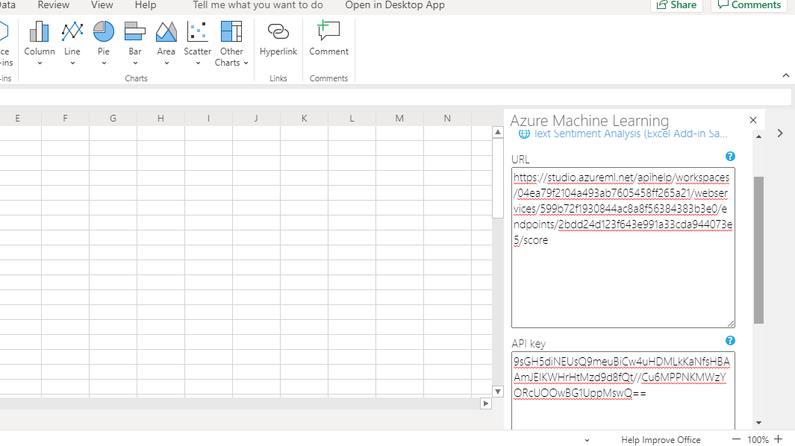
Task: Open Other Charts gallery
Action: pos(231,43)
